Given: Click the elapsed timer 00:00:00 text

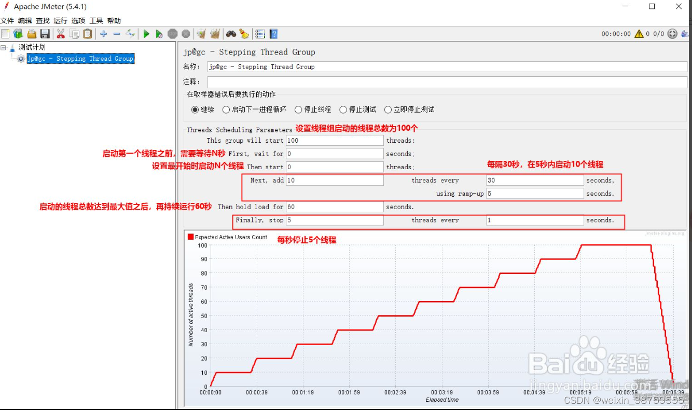Looking at the screenshot, I should tap(616, 34).
